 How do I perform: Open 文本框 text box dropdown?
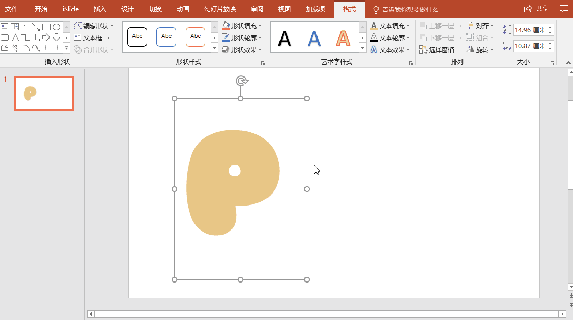point(92,37)
